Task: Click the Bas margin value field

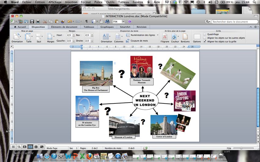Action: click(87, 35)
